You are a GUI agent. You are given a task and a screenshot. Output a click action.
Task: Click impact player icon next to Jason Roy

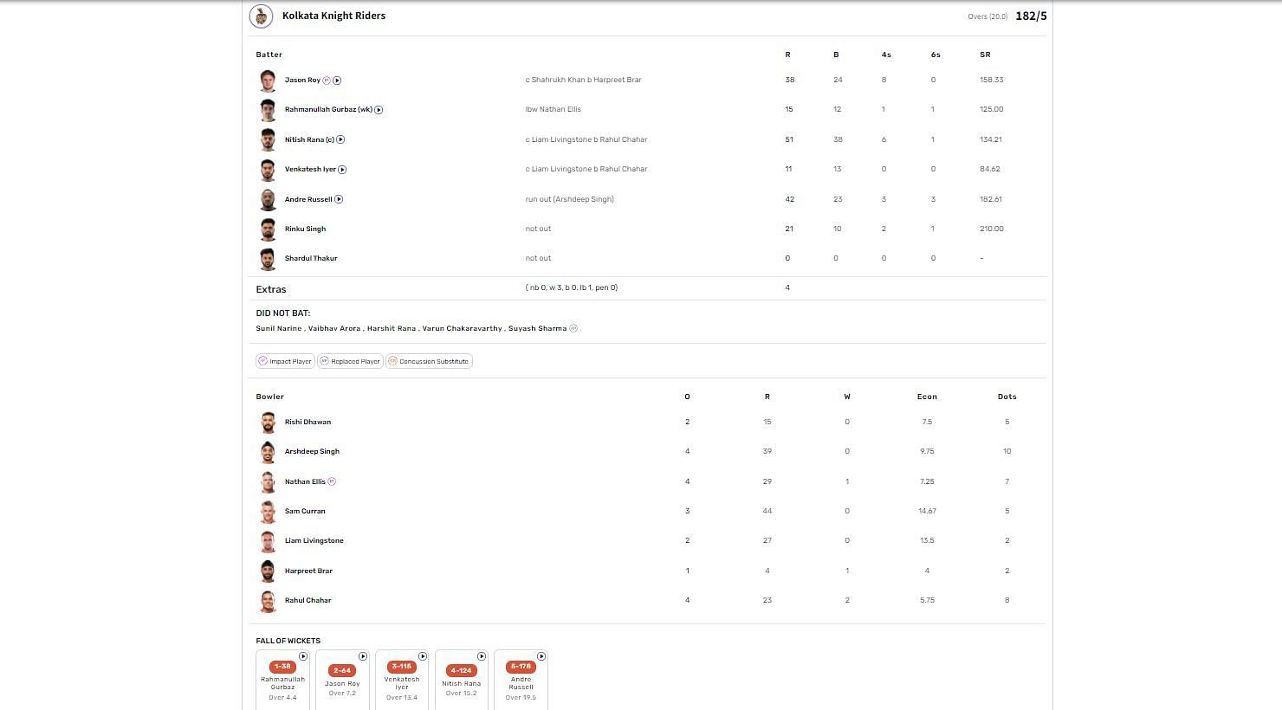tap(327, 81)
